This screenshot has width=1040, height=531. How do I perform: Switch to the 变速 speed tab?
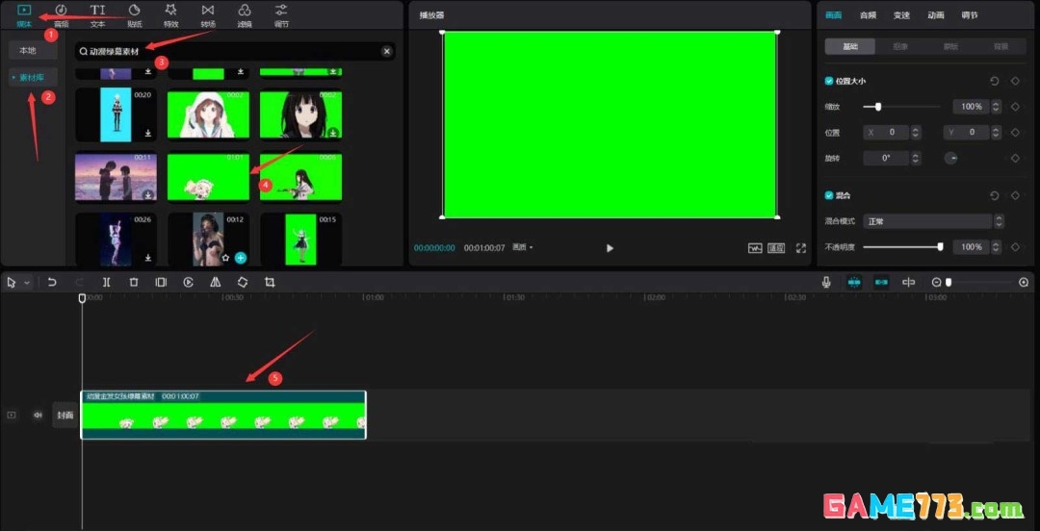pos(901,15)
